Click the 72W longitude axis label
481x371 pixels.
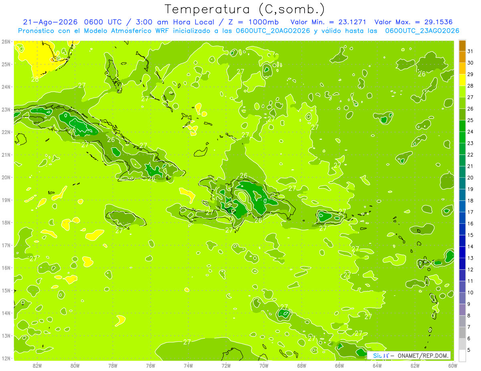click(x=226, y=365)
